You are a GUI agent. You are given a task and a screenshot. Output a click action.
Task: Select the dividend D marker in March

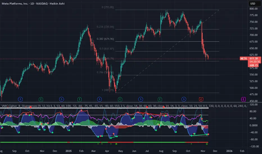[100, 99]
